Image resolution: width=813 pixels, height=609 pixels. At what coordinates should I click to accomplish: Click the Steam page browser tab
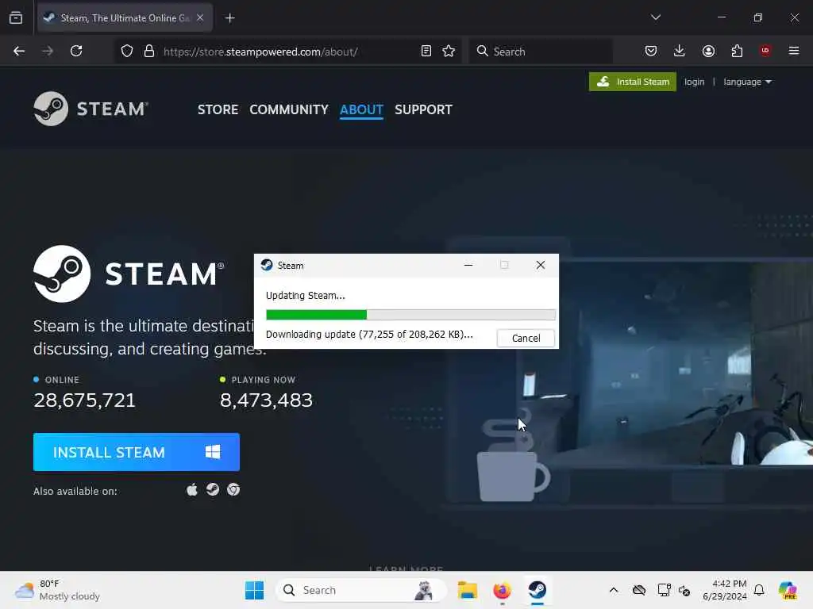[125, 17]
